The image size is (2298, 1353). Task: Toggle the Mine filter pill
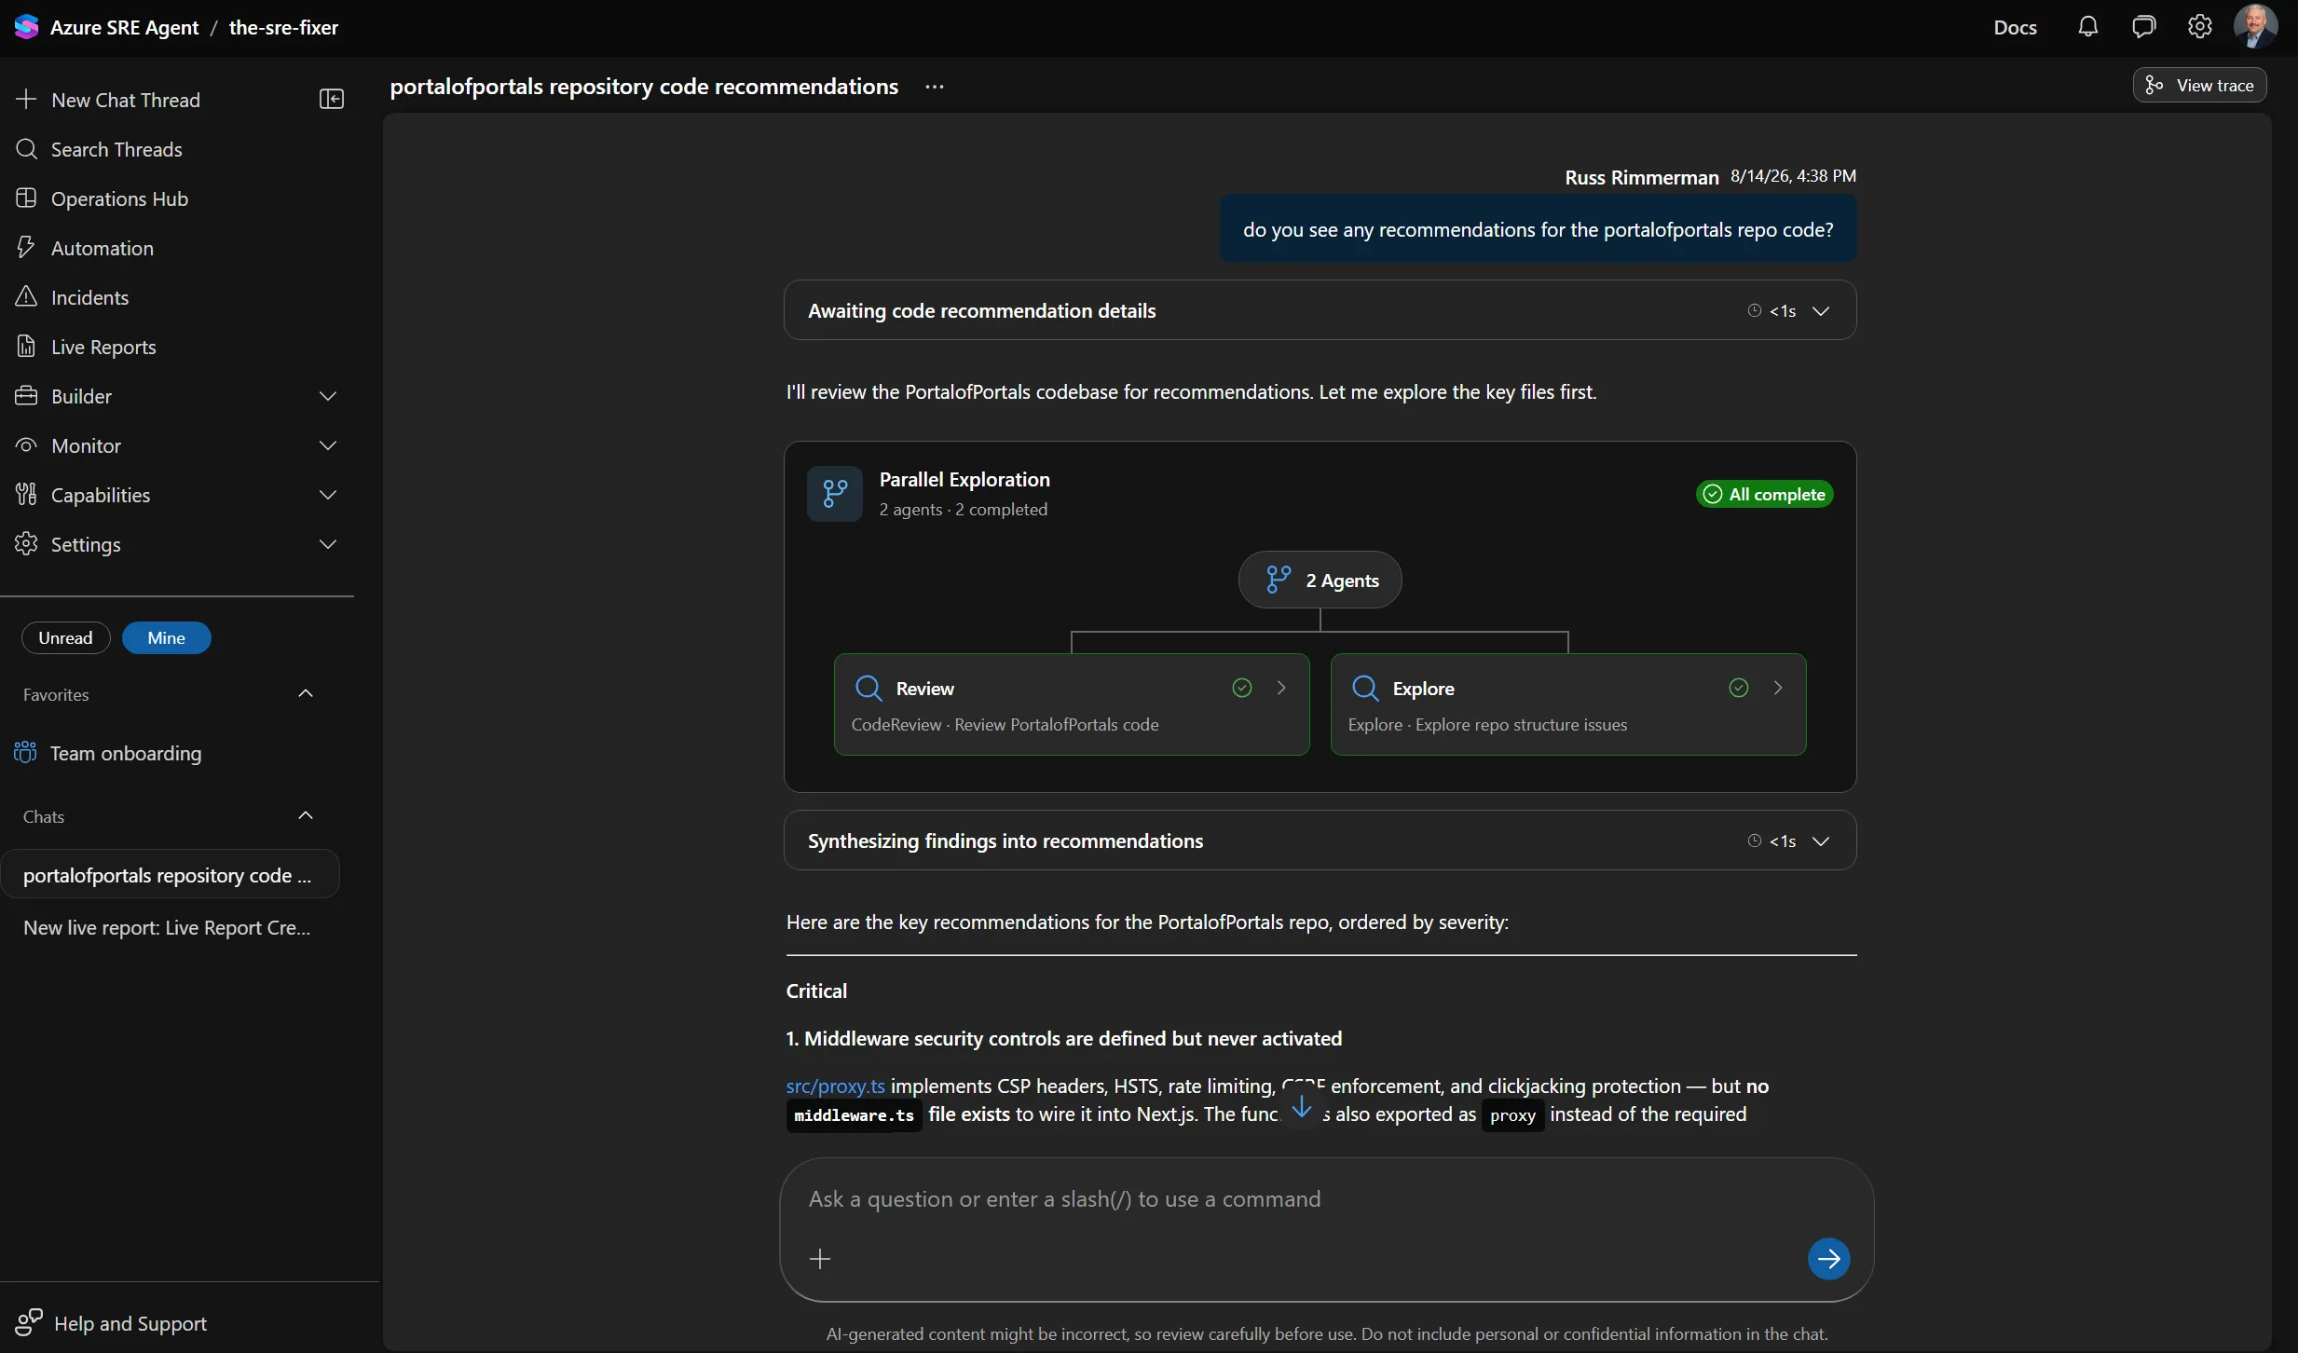[166, 638]
